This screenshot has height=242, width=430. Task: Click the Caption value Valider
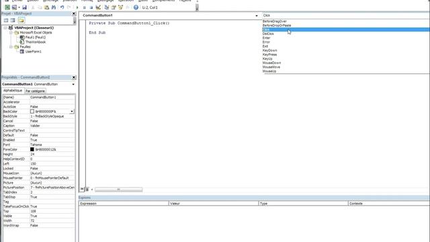point(35,126)
